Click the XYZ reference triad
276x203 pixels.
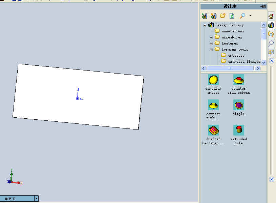click(x=15, y=177)
